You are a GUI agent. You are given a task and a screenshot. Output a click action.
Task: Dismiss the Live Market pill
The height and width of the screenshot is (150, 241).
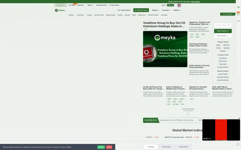(234, 14)
